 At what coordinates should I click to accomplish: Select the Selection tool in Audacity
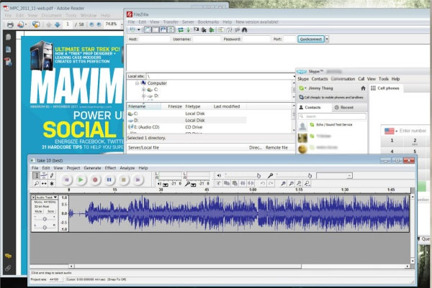pos(36,175)
